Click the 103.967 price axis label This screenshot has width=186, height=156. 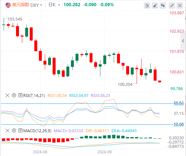point(177,13)
